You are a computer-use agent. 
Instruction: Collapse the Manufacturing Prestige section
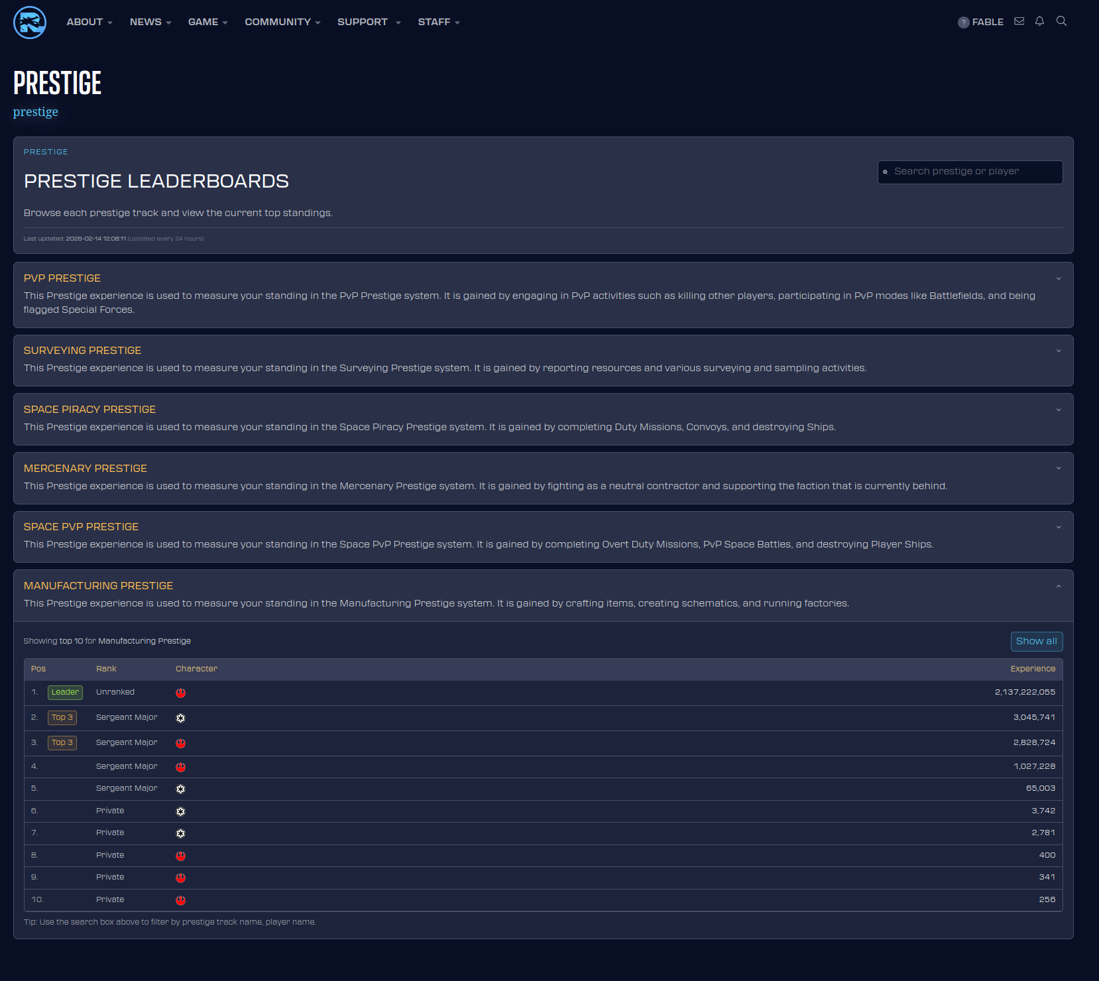[1059, 587]
